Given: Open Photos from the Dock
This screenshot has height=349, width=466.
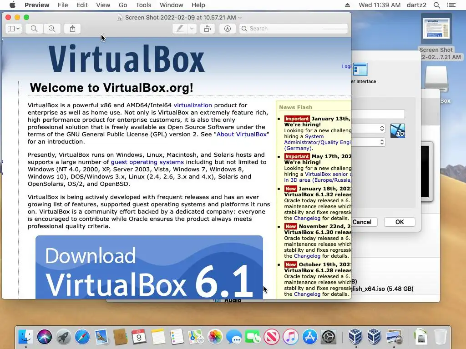Looking at the screenshot, I should click(x=215, y=337).
